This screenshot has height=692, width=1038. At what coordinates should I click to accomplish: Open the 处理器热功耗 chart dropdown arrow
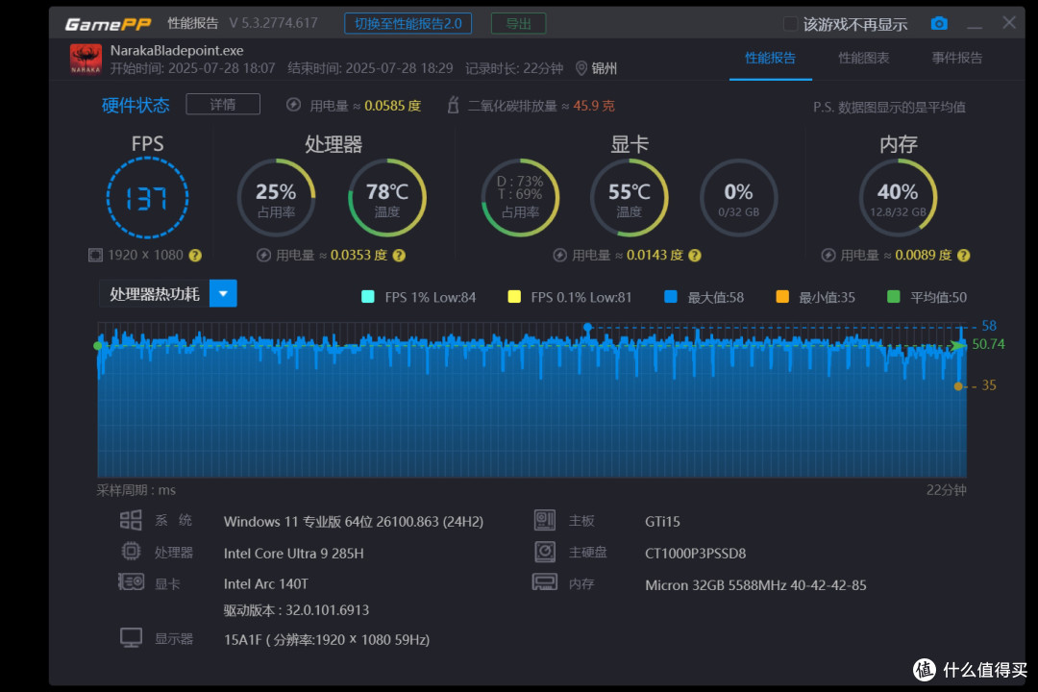click(x=223, y=293)
